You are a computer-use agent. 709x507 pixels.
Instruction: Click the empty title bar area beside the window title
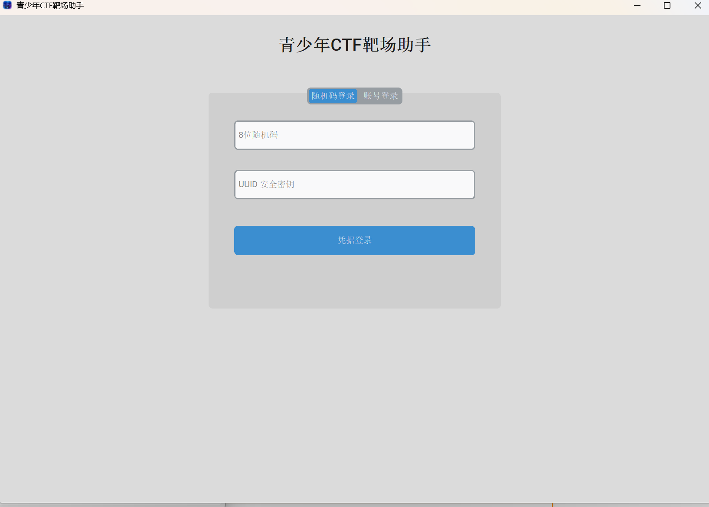point(347,6)
